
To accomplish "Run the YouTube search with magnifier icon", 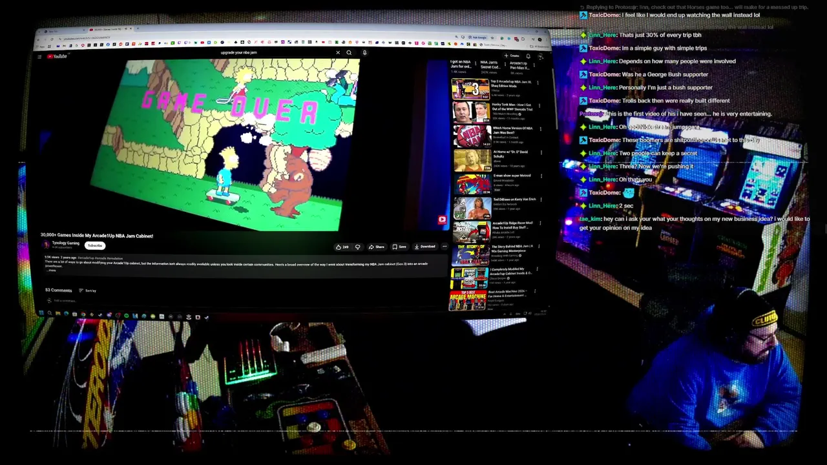I will (349, 53).
